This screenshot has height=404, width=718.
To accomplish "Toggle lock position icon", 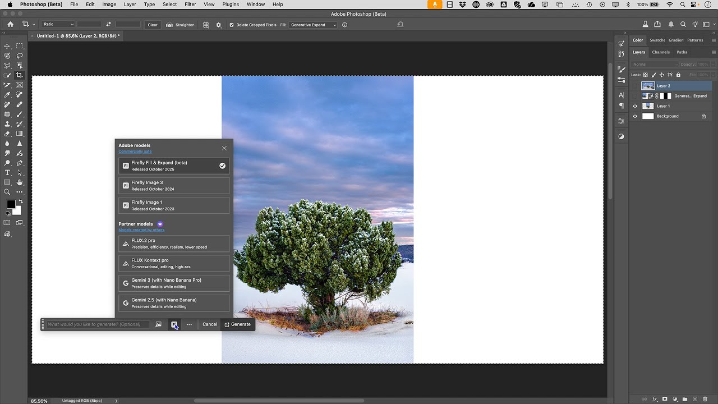I will point(662,75).
